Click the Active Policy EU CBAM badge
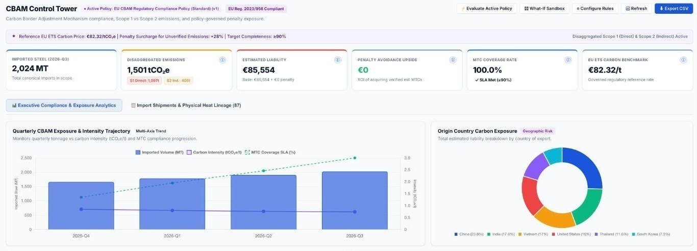Viewport: 697px width, 251px height. [x=151, y=9]
